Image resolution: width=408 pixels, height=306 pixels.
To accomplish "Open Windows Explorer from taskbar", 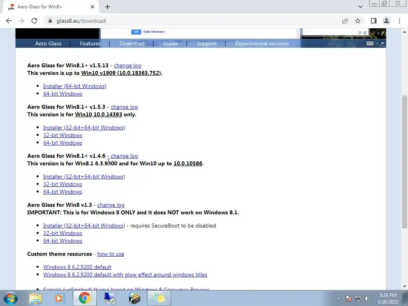I will pyautogui.click(x=35, y=298).
